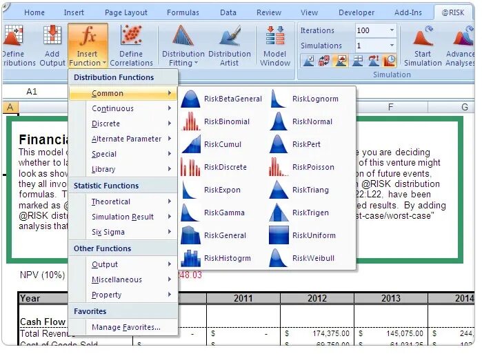Select the RiskTrigen distribution
Image resolution: width=482 pixels, height=354 pixels.
pyautogui.click(x=310, y=213)
